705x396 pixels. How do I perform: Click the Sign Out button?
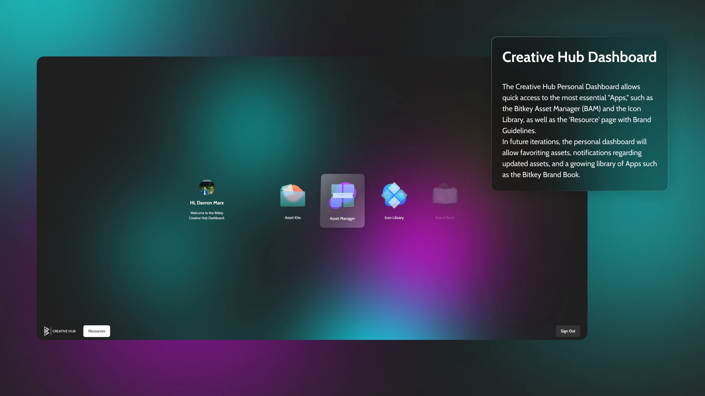pos(568,331)
